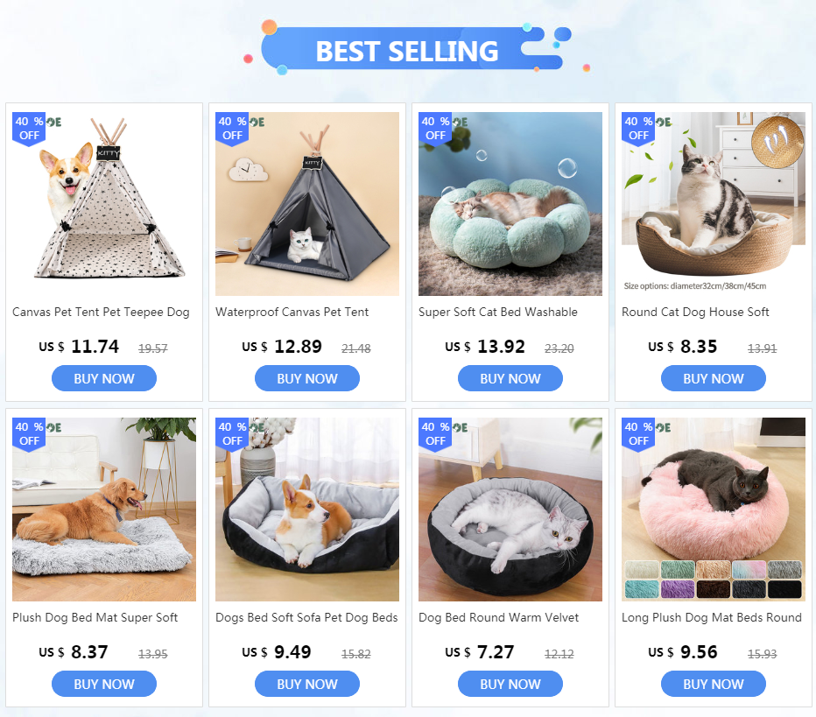Open the Plush Dog Bed Mat Super Soft link
The width and height of the screenshot is (816, 717).
pos(95,617)
